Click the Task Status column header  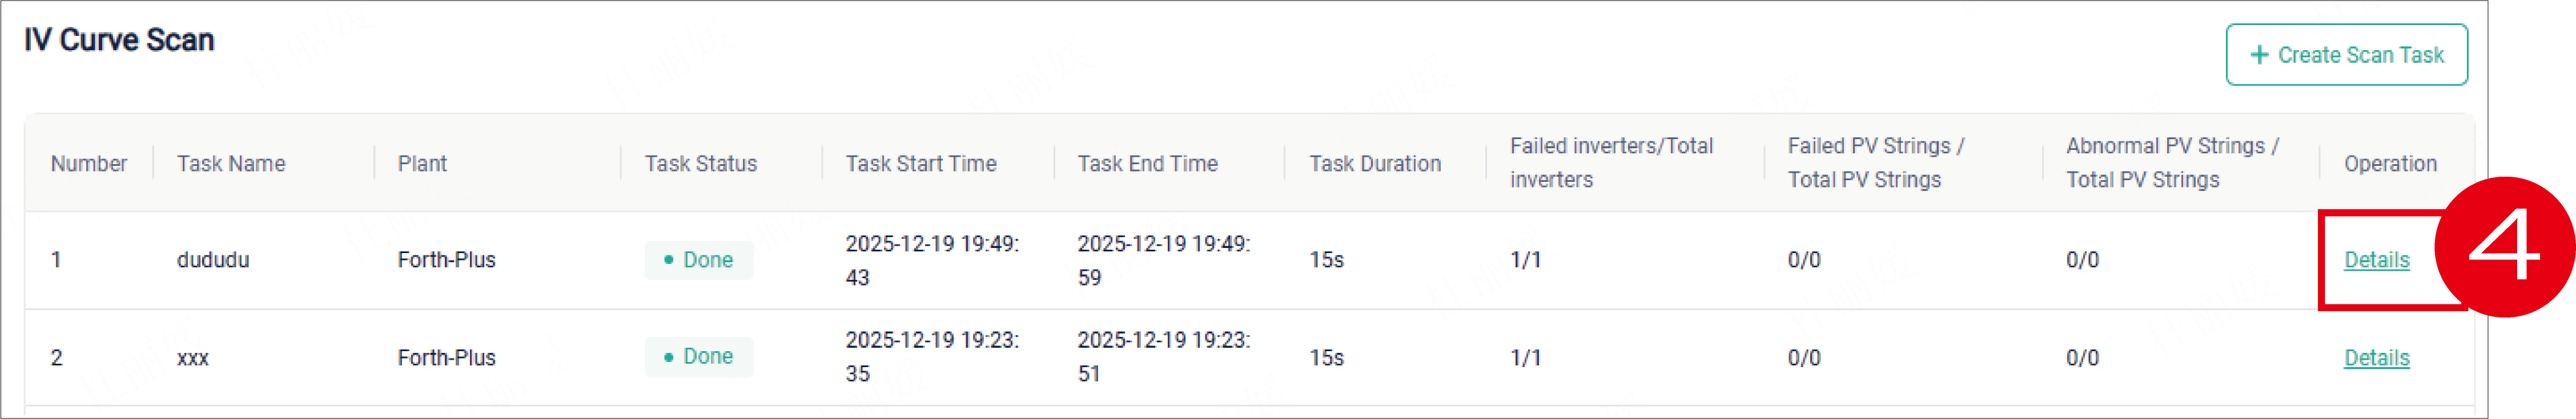pyautogui.click(x=700, y=164)
